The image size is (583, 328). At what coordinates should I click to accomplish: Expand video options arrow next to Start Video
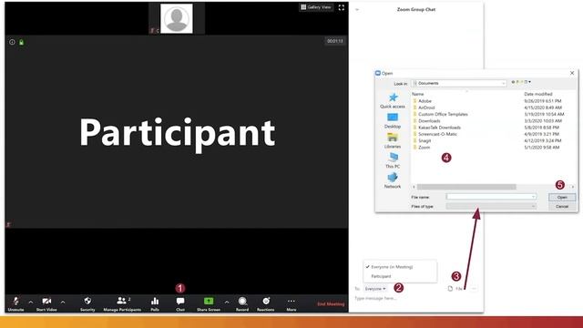[x=63, y=302]
